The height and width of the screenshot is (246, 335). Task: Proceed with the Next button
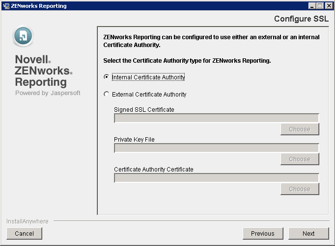[308, 233]
